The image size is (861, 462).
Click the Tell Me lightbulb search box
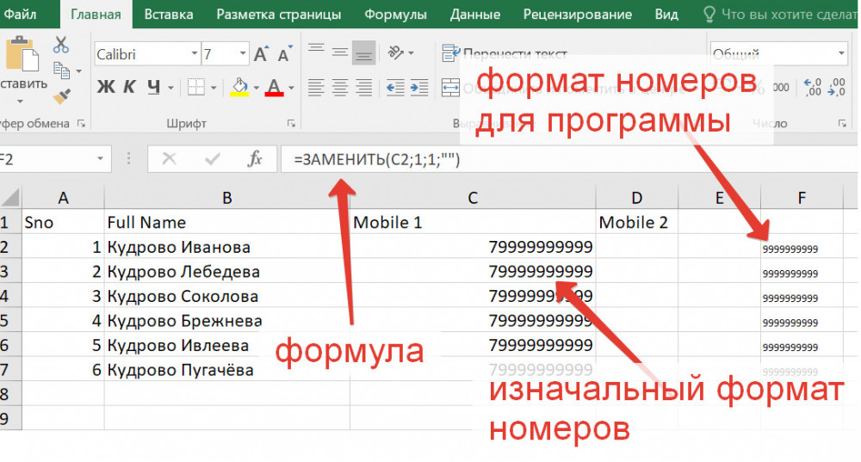[780, 15]
